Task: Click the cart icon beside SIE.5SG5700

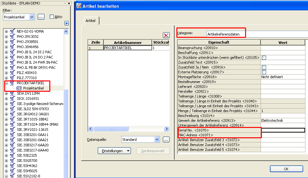Action: pos(12,161)
